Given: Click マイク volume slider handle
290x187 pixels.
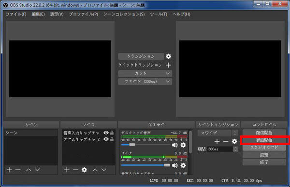Looking at the screenshot, I should (x=167, y=165).
